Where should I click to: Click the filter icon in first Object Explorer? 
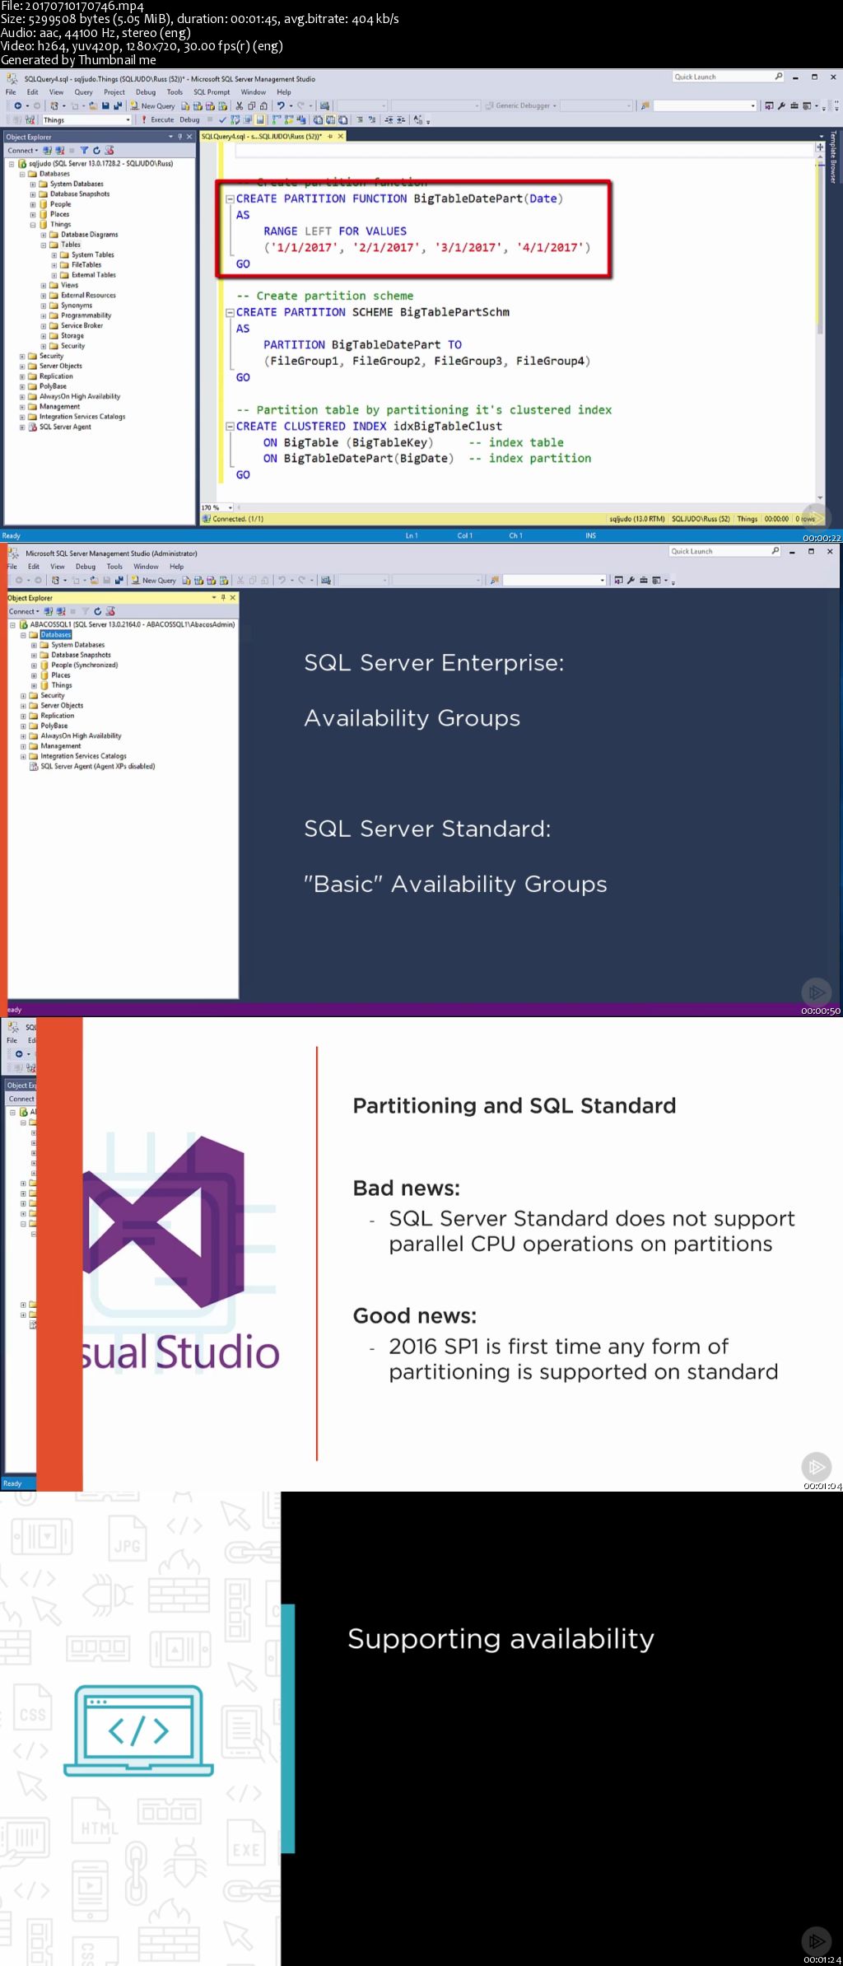tap(84, 150)
